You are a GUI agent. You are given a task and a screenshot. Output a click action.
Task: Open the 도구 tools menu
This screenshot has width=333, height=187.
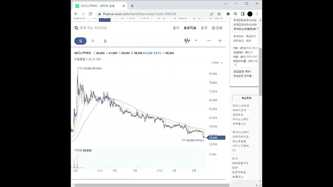point(204,28)
